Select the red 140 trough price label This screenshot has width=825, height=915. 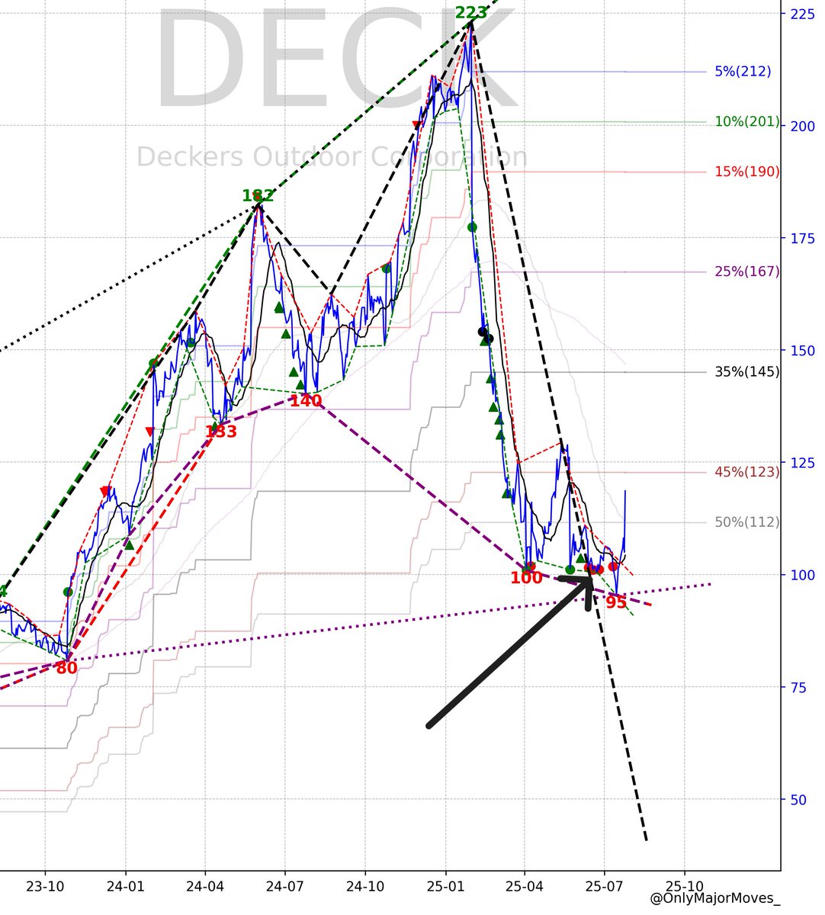[306, 400]
